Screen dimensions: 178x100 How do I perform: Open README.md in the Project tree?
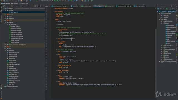click(13, 75)
